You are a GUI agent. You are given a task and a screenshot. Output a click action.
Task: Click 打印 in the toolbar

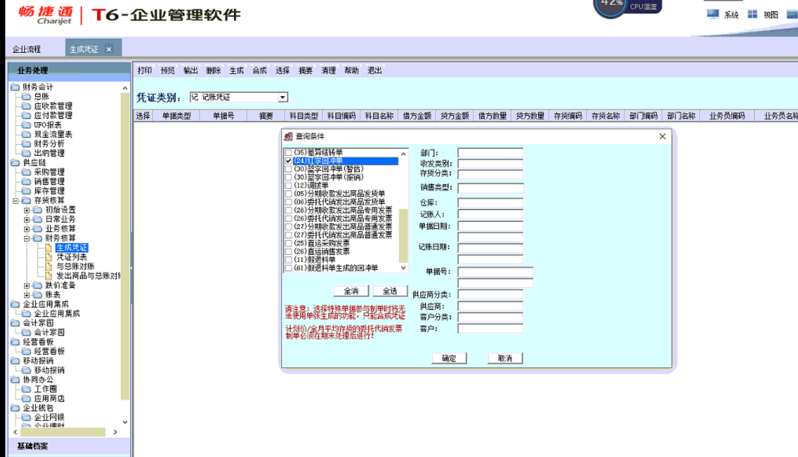point(145,70)
